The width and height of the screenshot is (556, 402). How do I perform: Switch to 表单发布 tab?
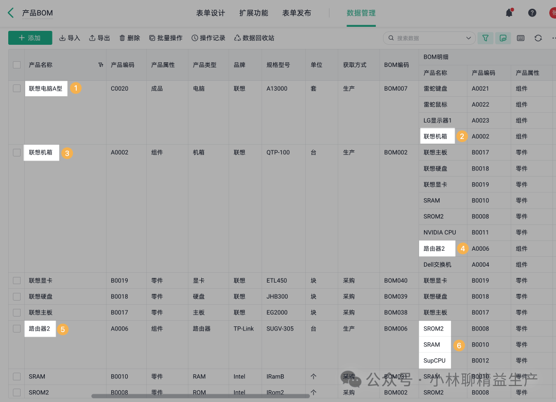click(297, 13)
